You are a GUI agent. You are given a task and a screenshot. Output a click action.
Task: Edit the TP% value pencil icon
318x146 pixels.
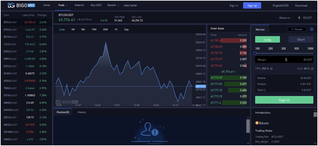(x=271, y=68)
